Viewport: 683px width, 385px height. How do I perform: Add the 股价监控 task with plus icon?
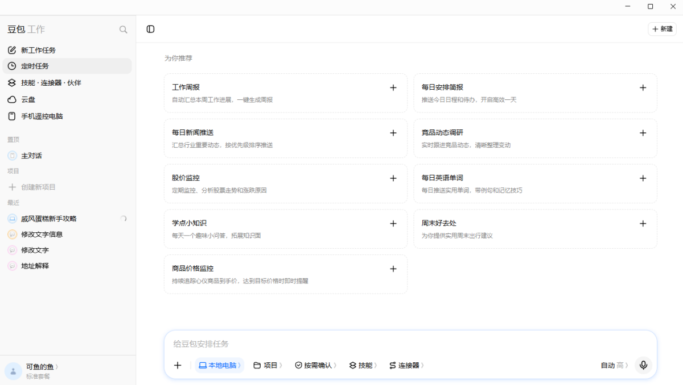coord(393,178)
